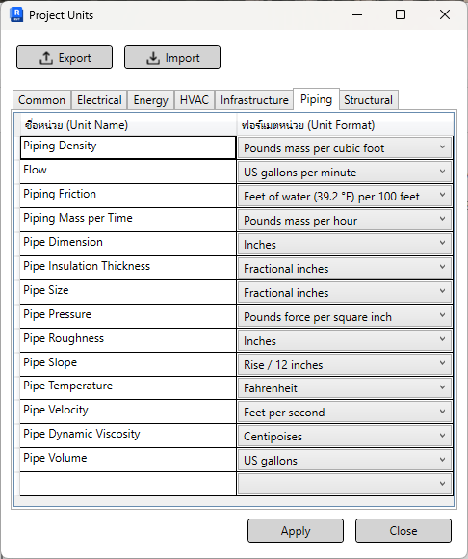Click the Export button
Viewport: 468px width, 559px height.
(65, 58)
